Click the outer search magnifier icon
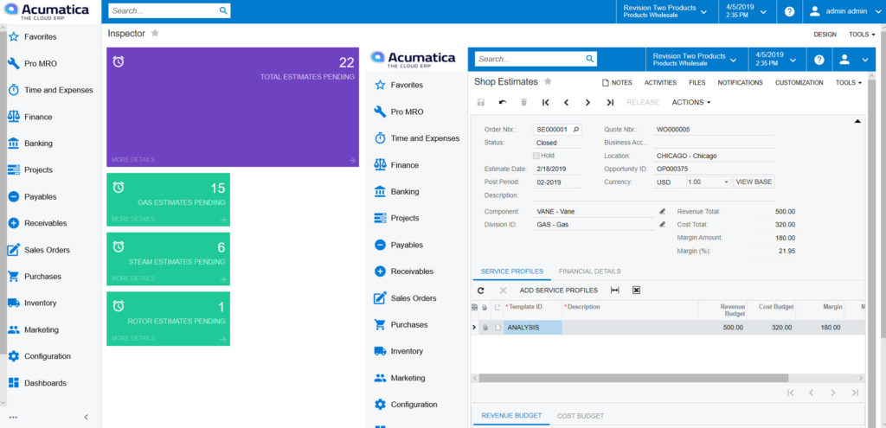The height and width of the screenshot is (428, 886). (x=223, y=10)
